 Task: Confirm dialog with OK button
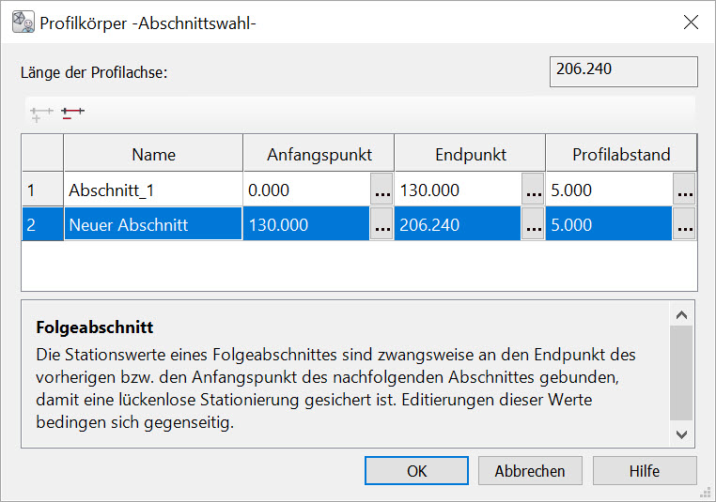tap(416, 471)
